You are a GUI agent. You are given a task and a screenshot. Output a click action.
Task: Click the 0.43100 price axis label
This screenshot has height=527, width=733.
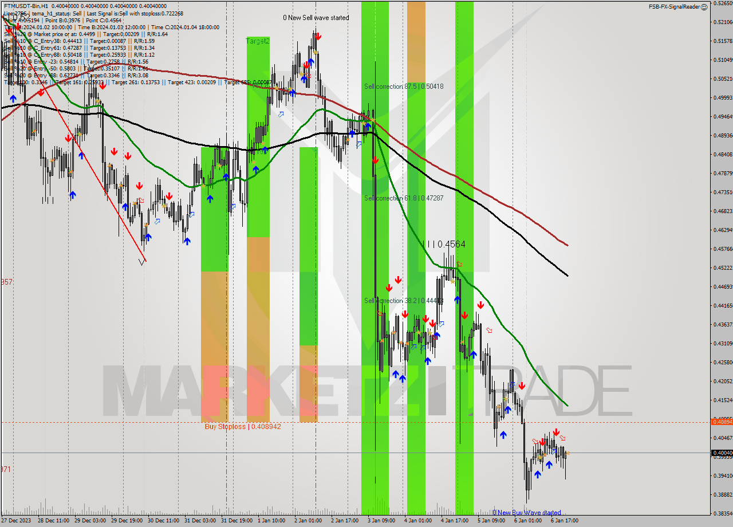(723, 344)
